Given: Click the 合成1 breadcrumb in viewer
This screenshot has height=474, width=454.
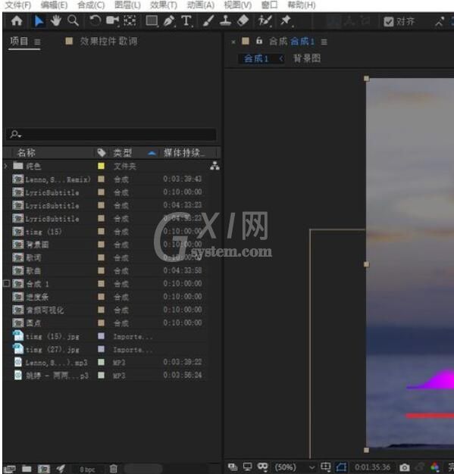Looking at the screenshot, I should coord(256,58).
